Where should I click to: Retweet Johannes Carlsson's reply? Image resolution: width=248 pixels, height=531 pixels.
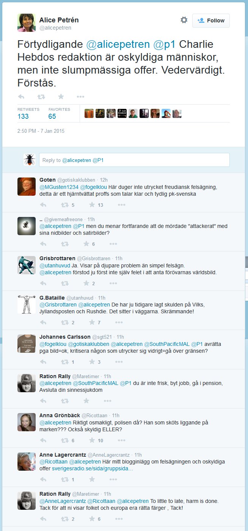[x=65, y=362]
